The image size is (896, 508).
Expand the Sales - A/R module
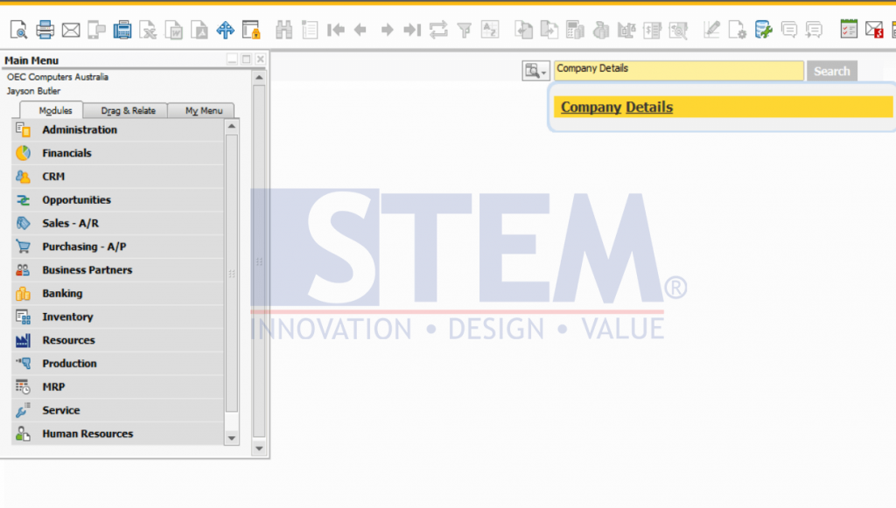70,223
